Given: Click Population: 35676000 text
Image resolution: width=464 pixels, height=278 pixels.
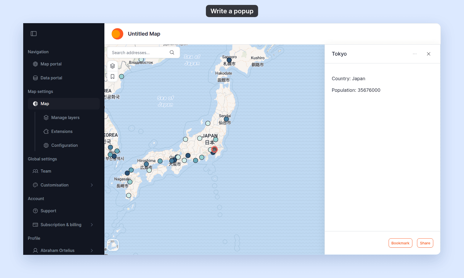Looking at the screenshot, I should (356, 90).
